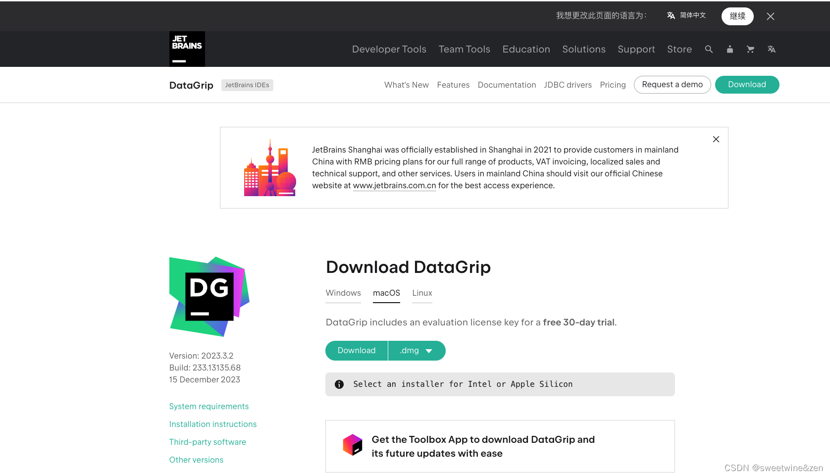Choose 简体中文 language option
This screenshot has height=476, width=830.
coord(693,15)
